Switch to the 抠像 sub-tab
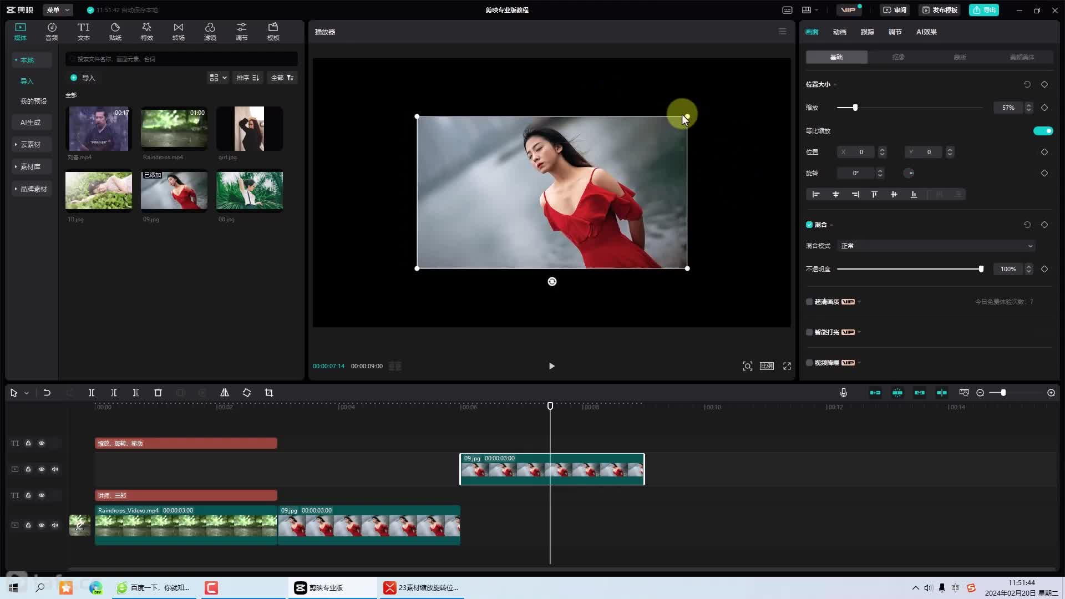 [898, 57]
